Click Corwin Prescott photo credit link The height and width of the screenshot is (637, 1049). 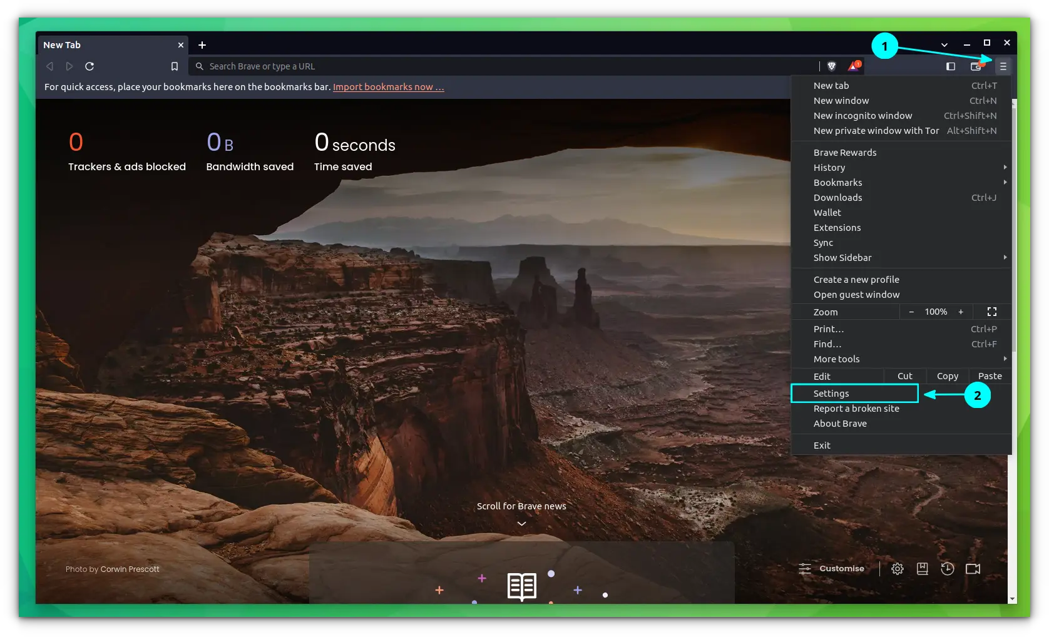[x=130, y=569]
